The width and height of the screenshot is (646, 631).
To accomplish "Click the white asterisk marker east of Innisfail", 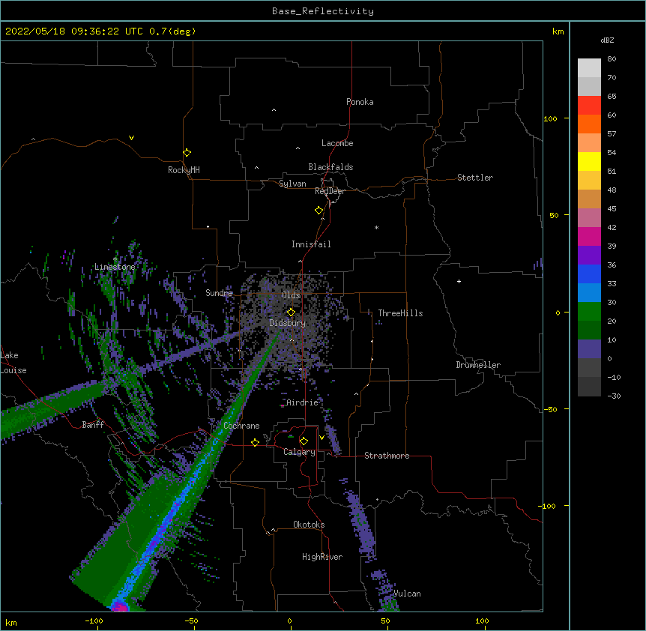I will [376, 227].
